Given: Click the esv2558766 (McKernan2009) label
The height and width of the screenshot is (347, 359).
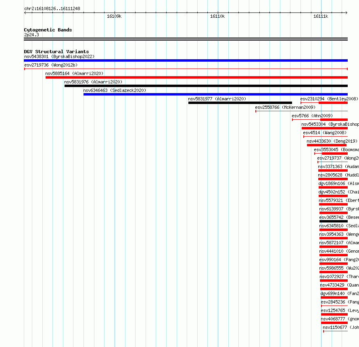Looking at the screenshot, I should (x=285, y=107).
